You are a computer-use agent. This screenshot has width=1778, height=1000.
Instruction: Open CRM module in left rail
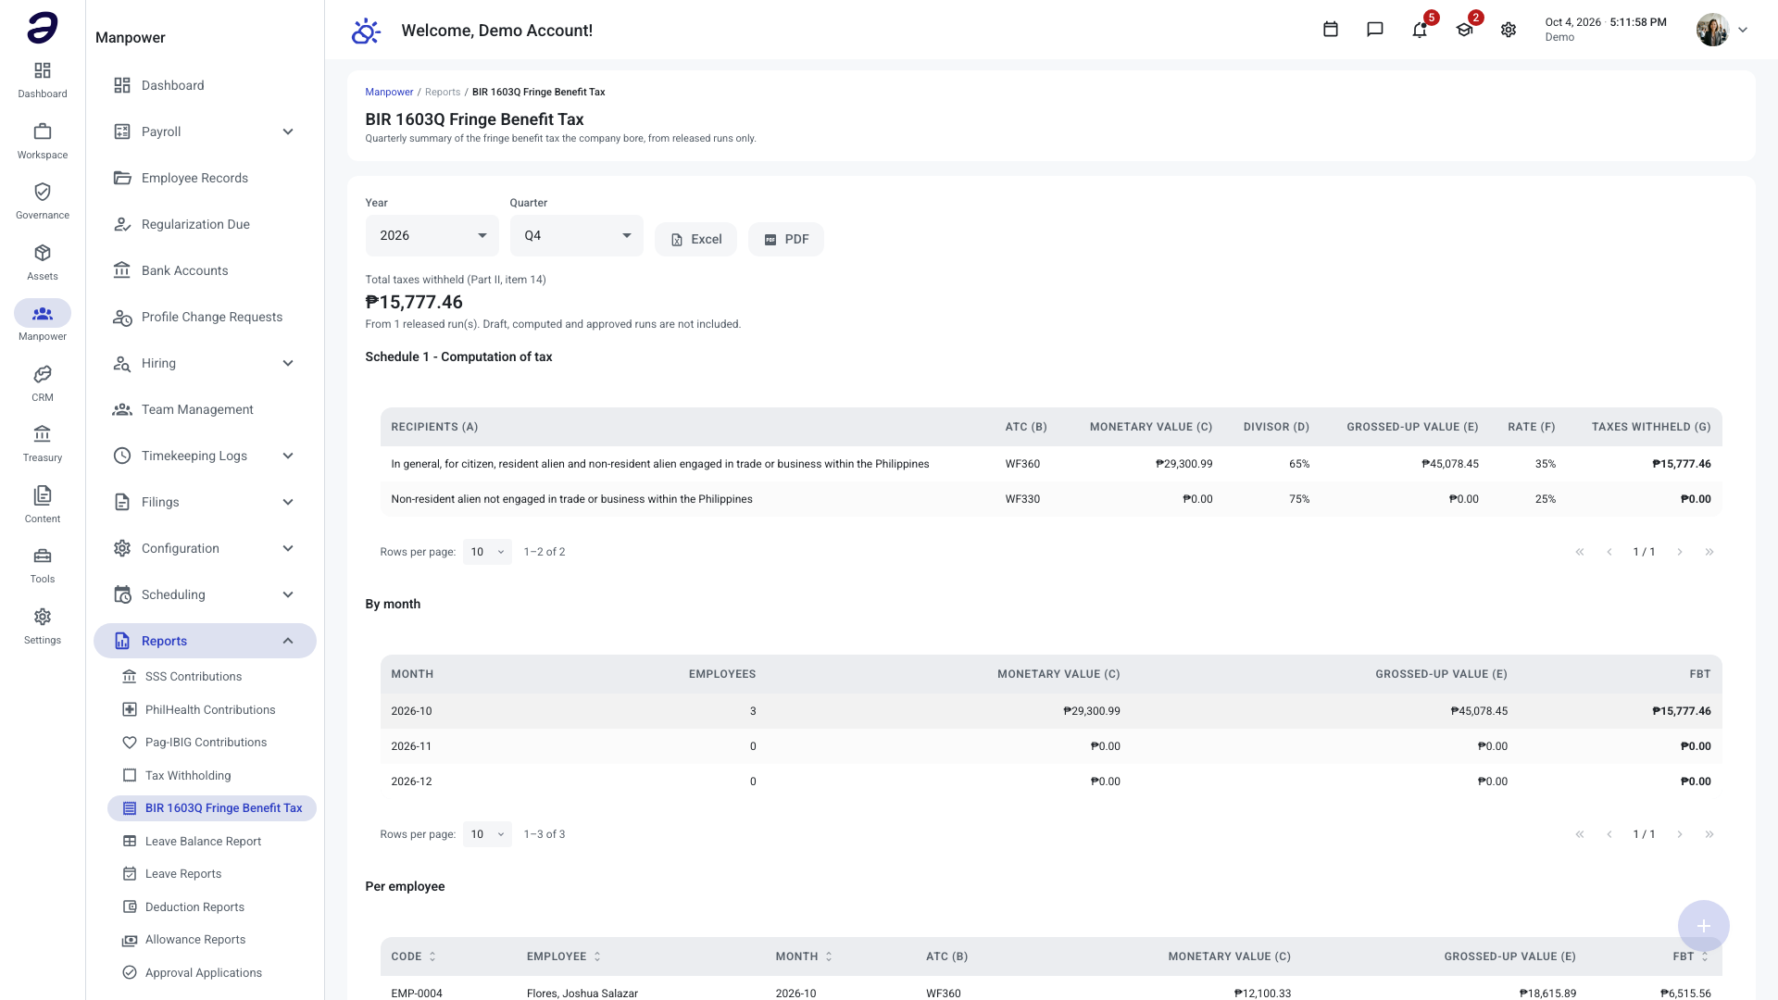click(x=43, y=383)
